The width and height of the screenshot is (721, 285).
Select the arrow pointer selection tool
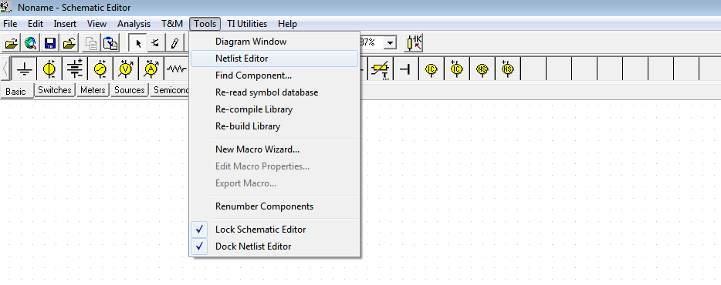point(138,44)
